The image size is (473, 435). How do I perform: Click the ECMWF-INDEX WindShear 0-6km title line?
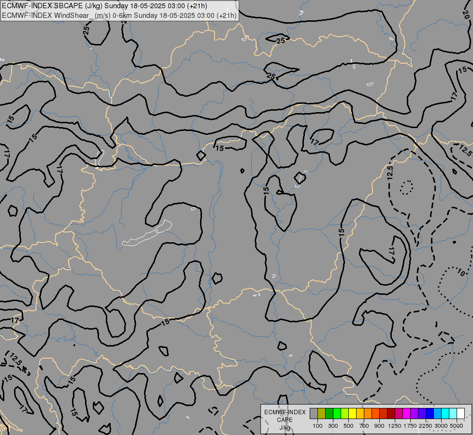pyautogui.click(x=119, y=15)
